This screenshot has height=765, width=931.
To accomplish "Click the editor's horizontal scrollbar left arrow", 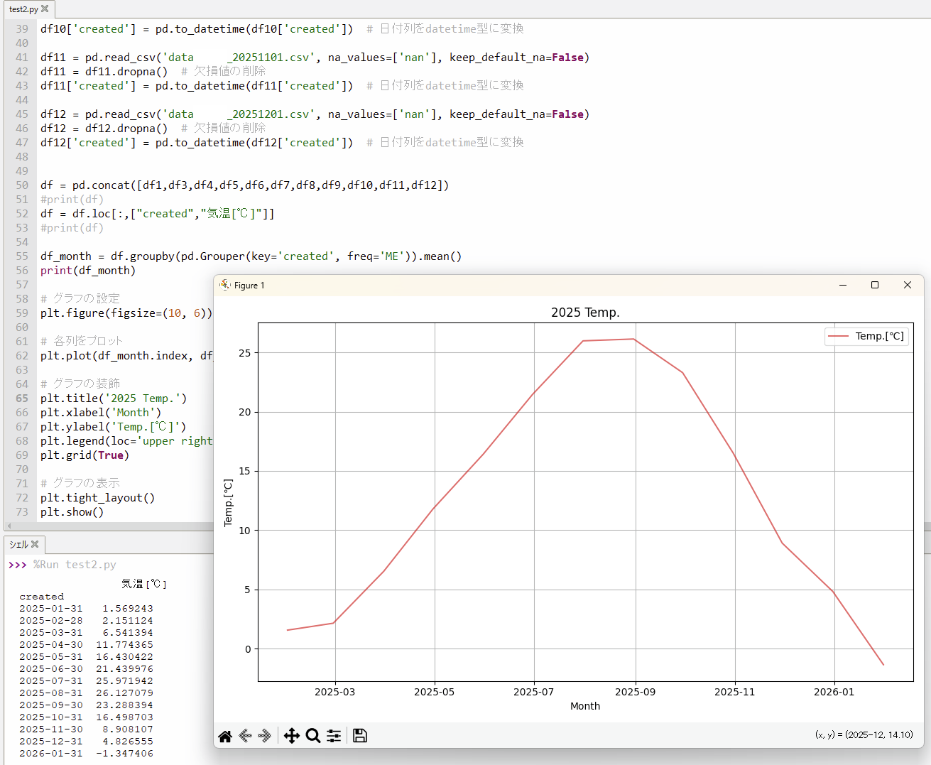I will pyautogui.click(x=8, y=526).
